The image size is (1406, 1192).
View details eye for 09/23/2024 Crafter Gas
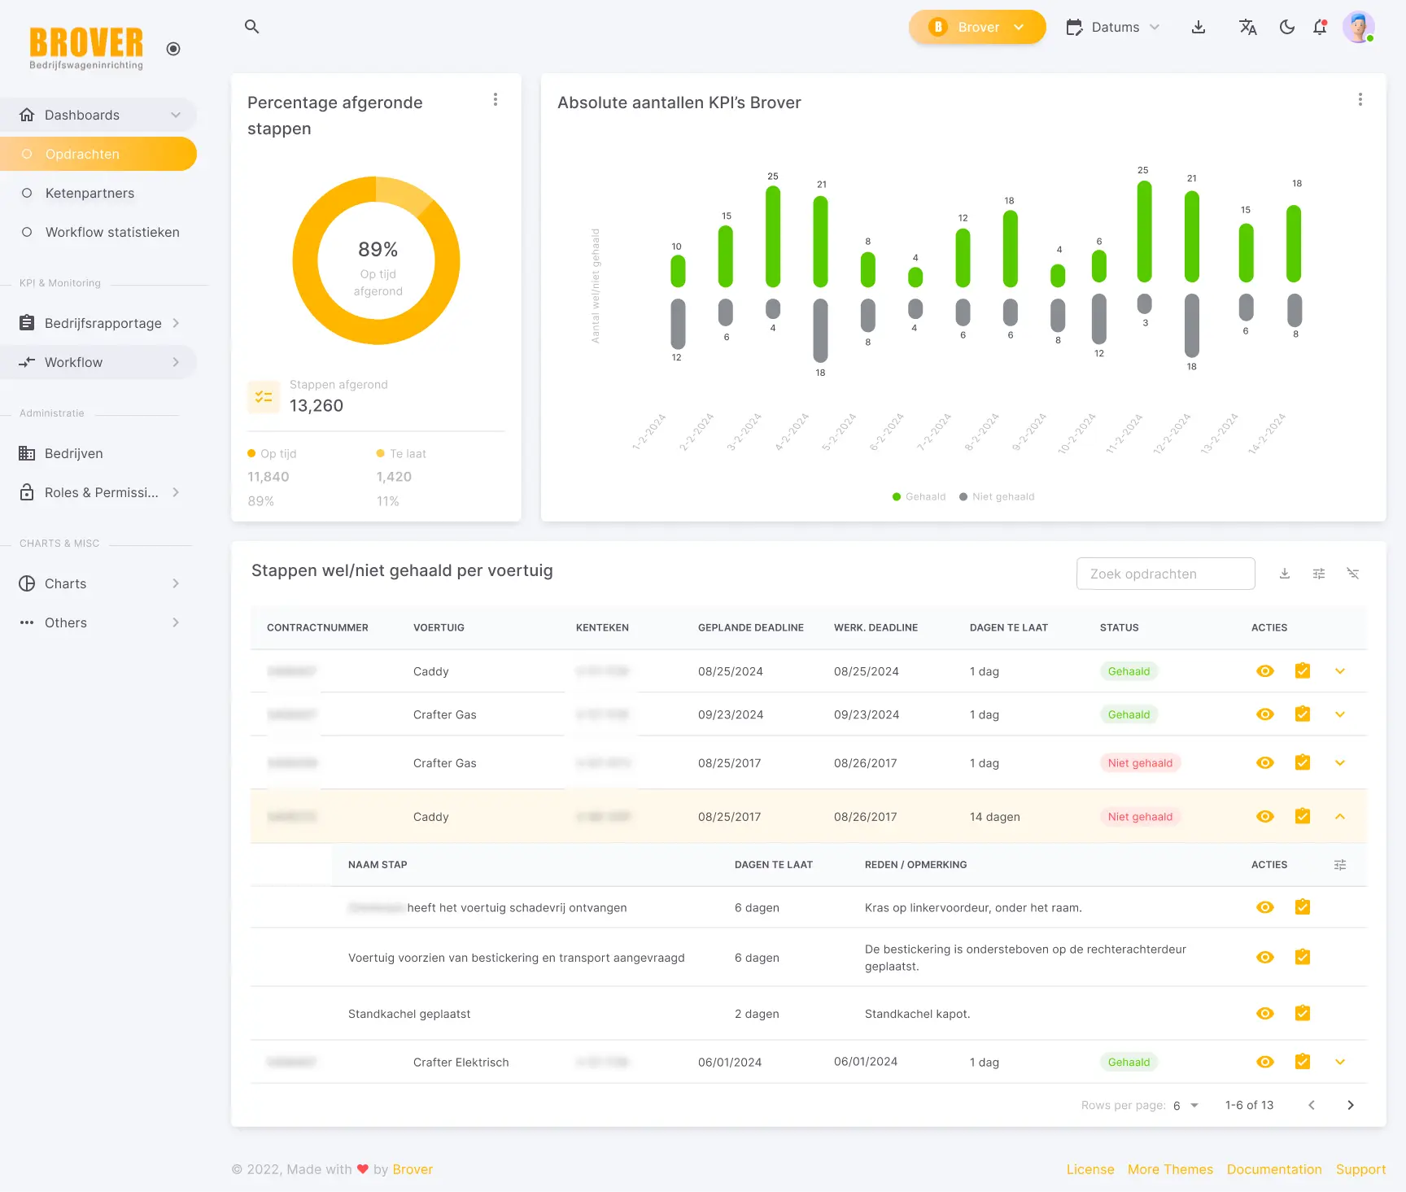[x=1265, y=714]
